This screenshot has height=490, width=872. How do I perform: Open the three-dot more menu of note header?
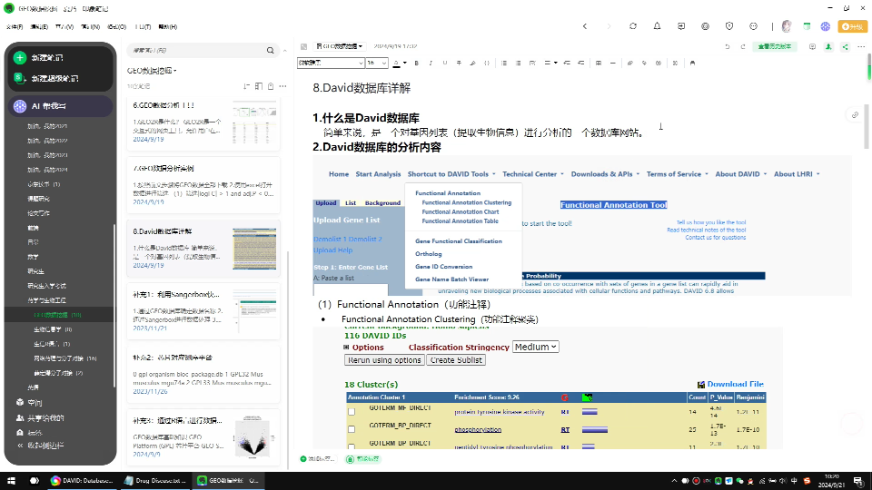(861, 46)
